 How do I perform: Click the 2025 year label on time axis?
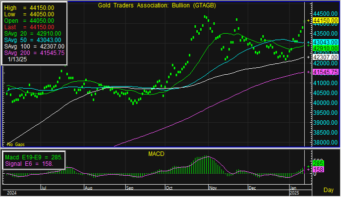(x=294, y=193)
